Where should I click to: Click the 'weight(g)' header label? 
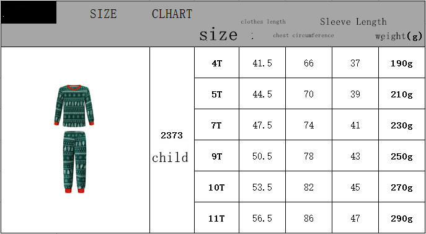point(399,36)
